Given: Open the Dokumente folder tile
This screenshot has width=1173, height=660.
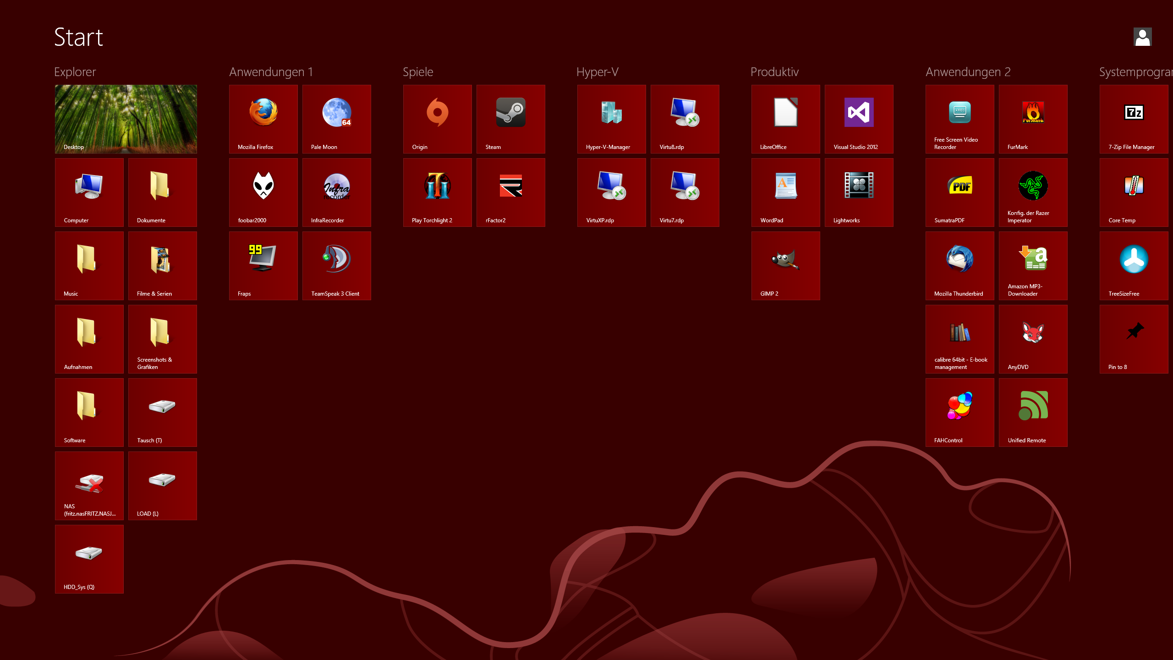Looking at the screenshot, I should (x=163, y=192).
